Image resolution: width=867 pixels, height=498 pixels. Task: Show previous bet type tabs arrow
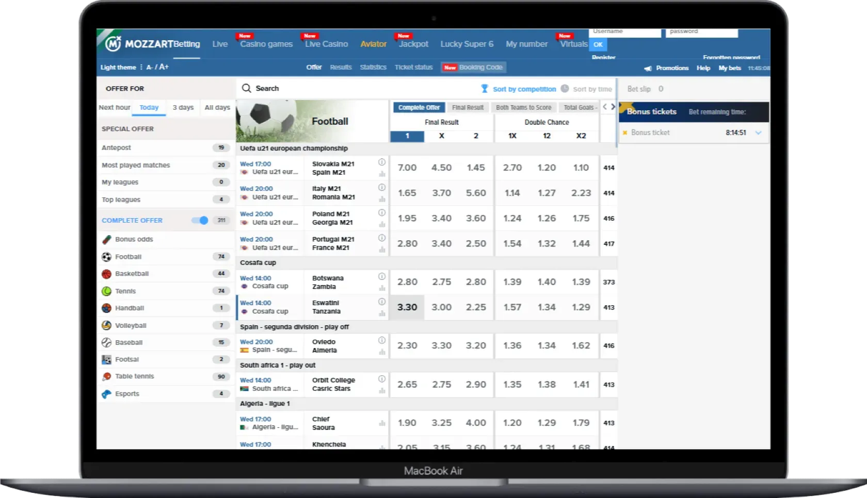(605, 107)
